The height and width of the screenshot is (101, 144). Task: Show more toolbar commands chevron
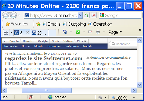tap(140, 30)
